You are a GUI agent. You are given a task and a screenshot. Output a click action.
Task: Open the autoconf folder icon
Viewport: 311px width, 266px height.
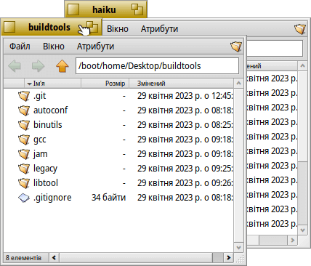(x=24, y=110)
